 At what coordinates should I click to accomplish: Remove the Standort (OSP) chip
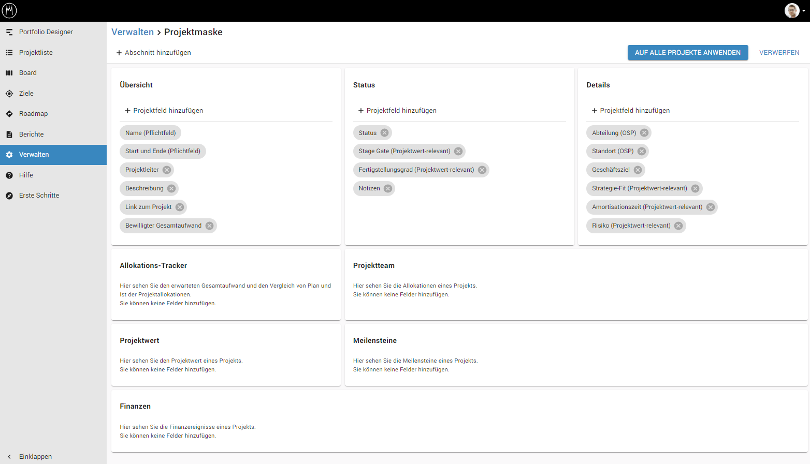(642, 151)
